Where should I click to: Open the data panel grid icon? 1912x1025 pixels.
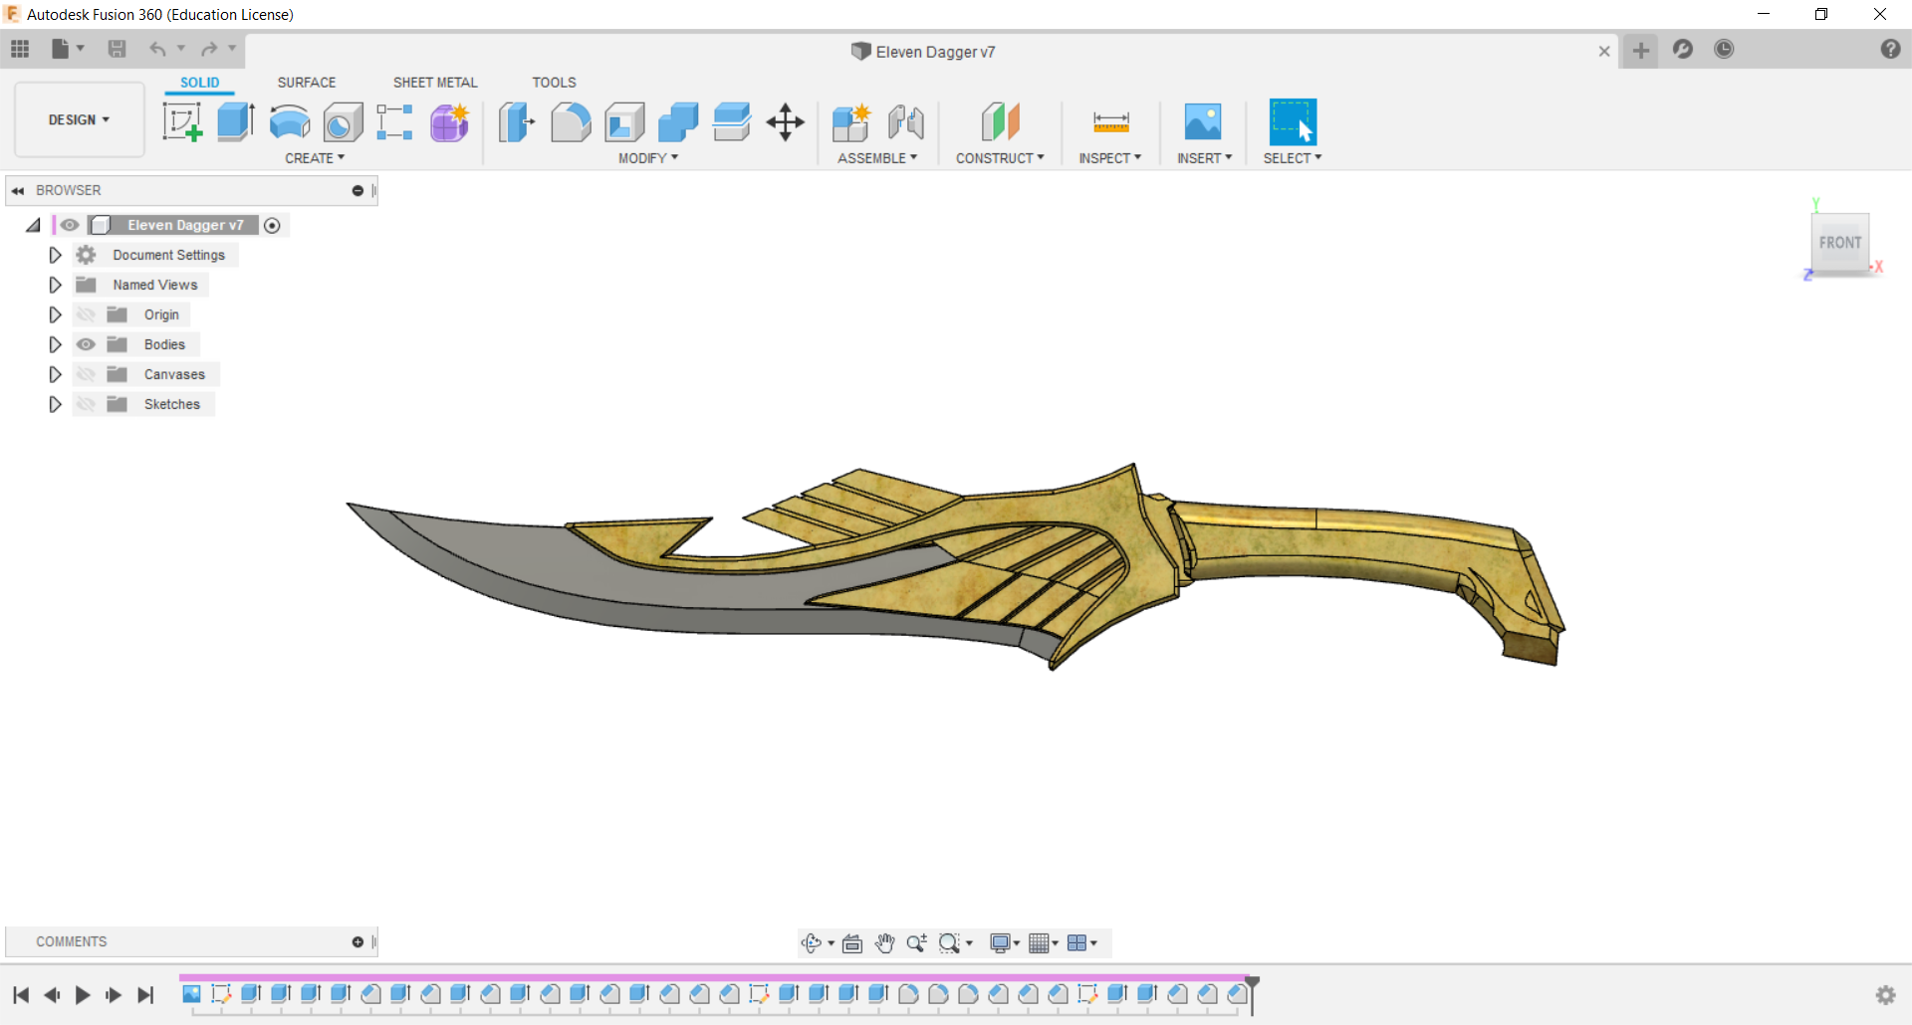pos(20,49)
